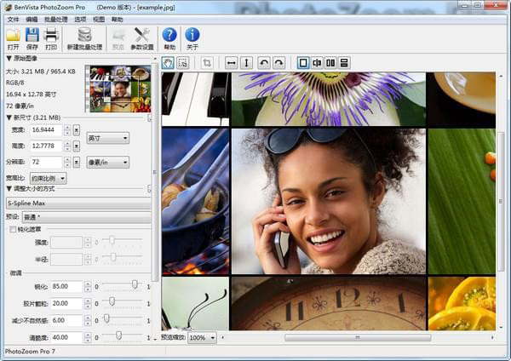This screenshot has height=361, width=511.
Task: Enable the 锐化遮罩 unsharp mask checkbox
Action: [x=13, y=229]
